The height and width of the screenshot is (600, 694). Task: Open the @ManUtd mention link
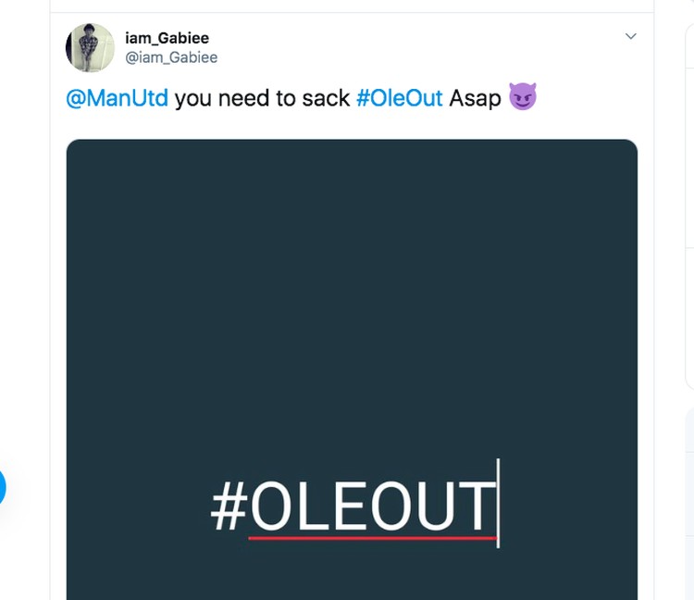tap(117, 98)
